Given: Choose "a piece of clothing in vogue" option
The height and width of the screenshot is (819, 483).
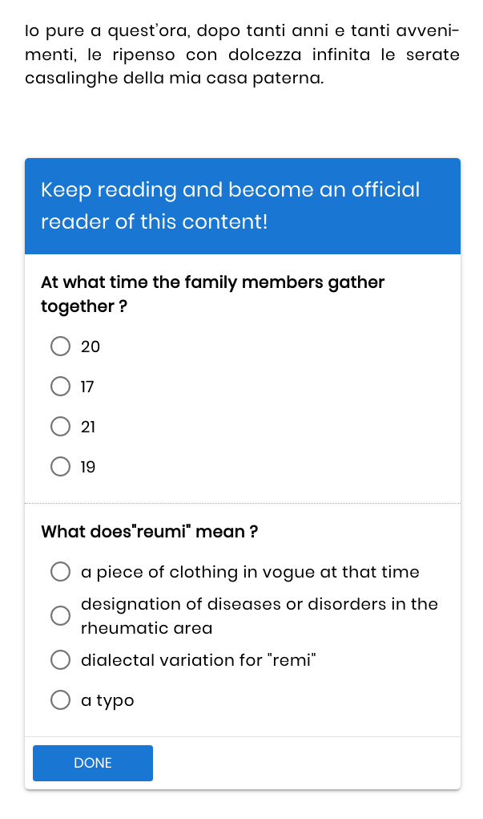Looking at the screenshot, I should (x=61, y=572).
